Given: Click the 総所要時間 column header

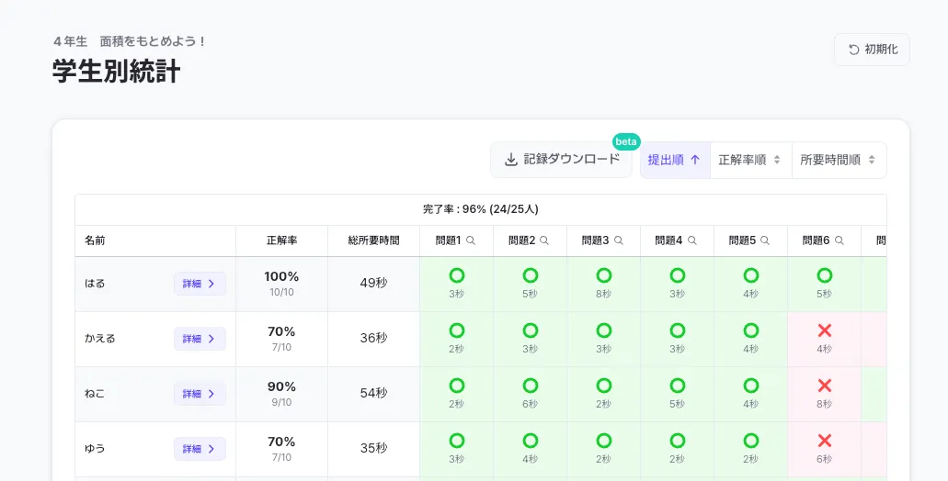Looking at the screenshot, I should point(373,240).
